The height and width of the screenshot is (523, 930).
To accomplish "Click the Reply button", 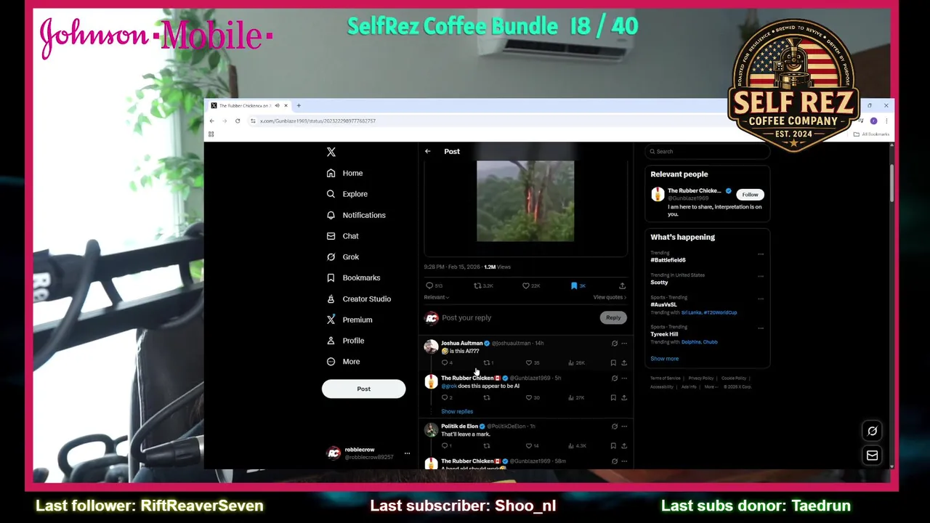I will point(613,317).
